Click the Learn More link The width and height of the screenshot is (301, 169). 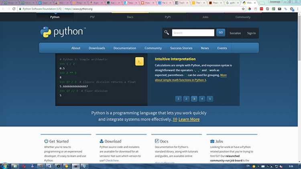189,119
